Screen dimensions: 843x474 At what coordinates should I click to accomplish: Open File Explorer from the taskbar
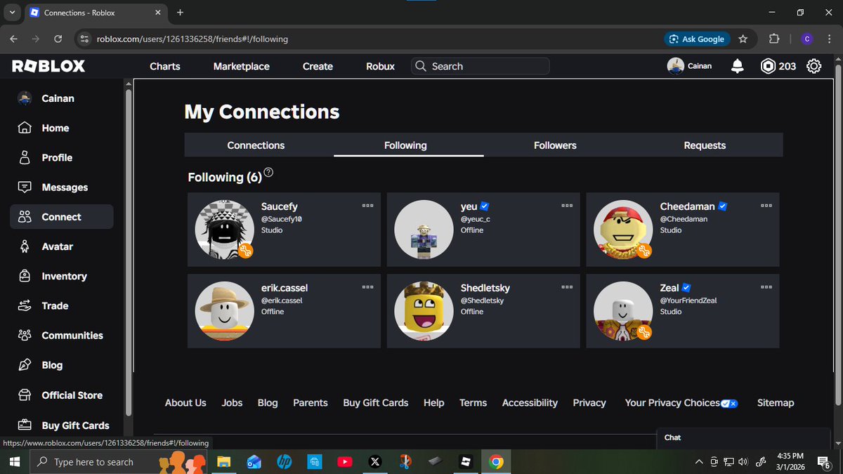pyautogui.click(x=223, y=462)
